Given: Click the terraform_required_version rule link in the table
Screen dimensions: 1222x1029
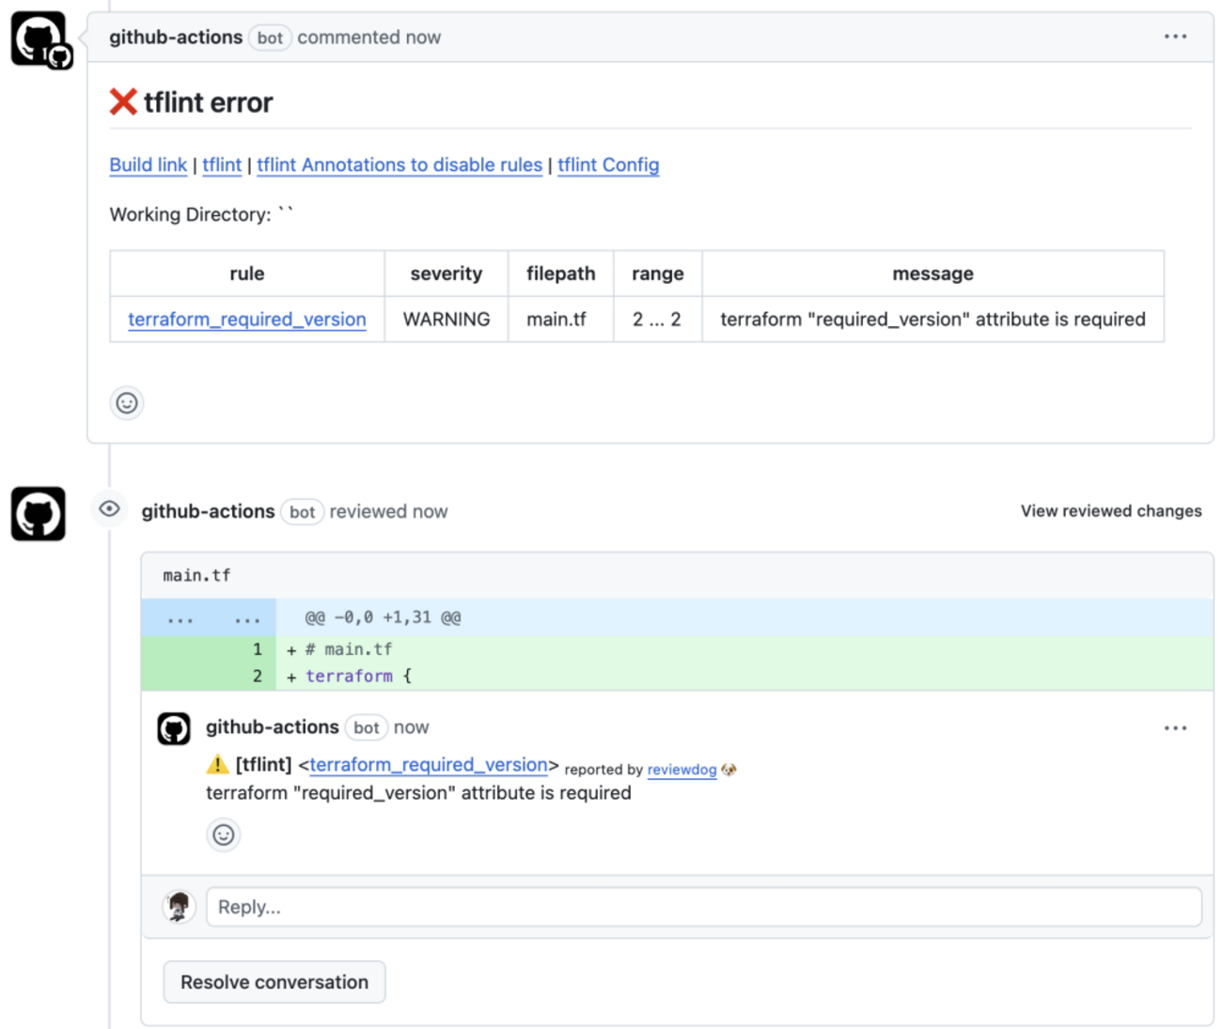Looking at the screenshot, I should tap(247, 320).
